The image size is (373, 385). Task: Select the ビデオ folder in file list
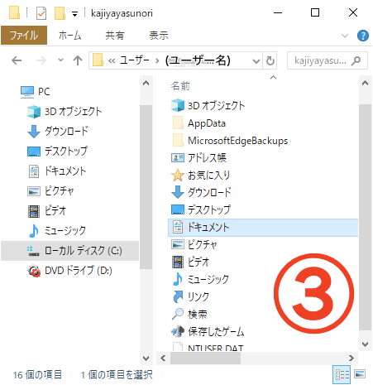click(x=190, y=262)
